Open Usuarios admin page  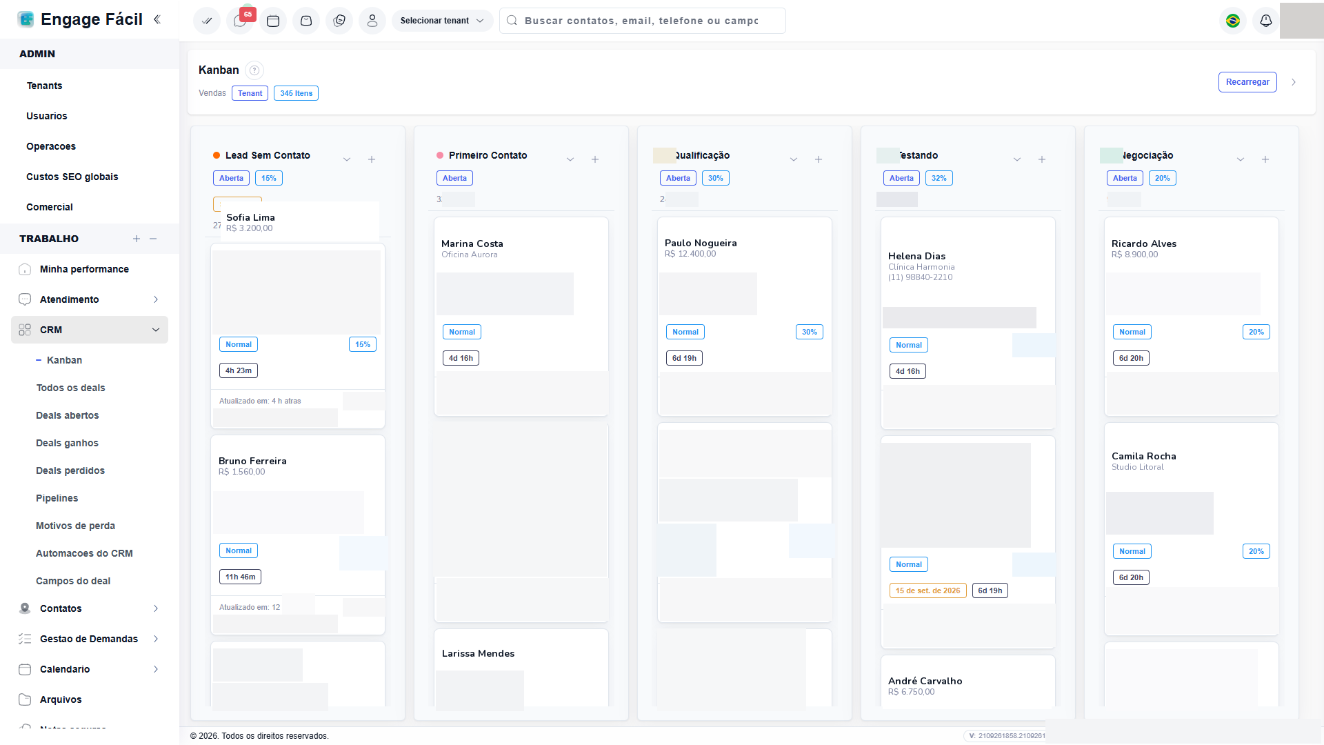point(47,116)
